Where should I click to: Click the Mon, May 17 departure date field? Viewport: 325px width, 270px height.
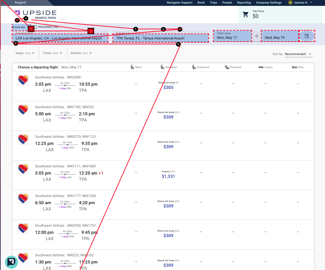(x=233, y=36)
